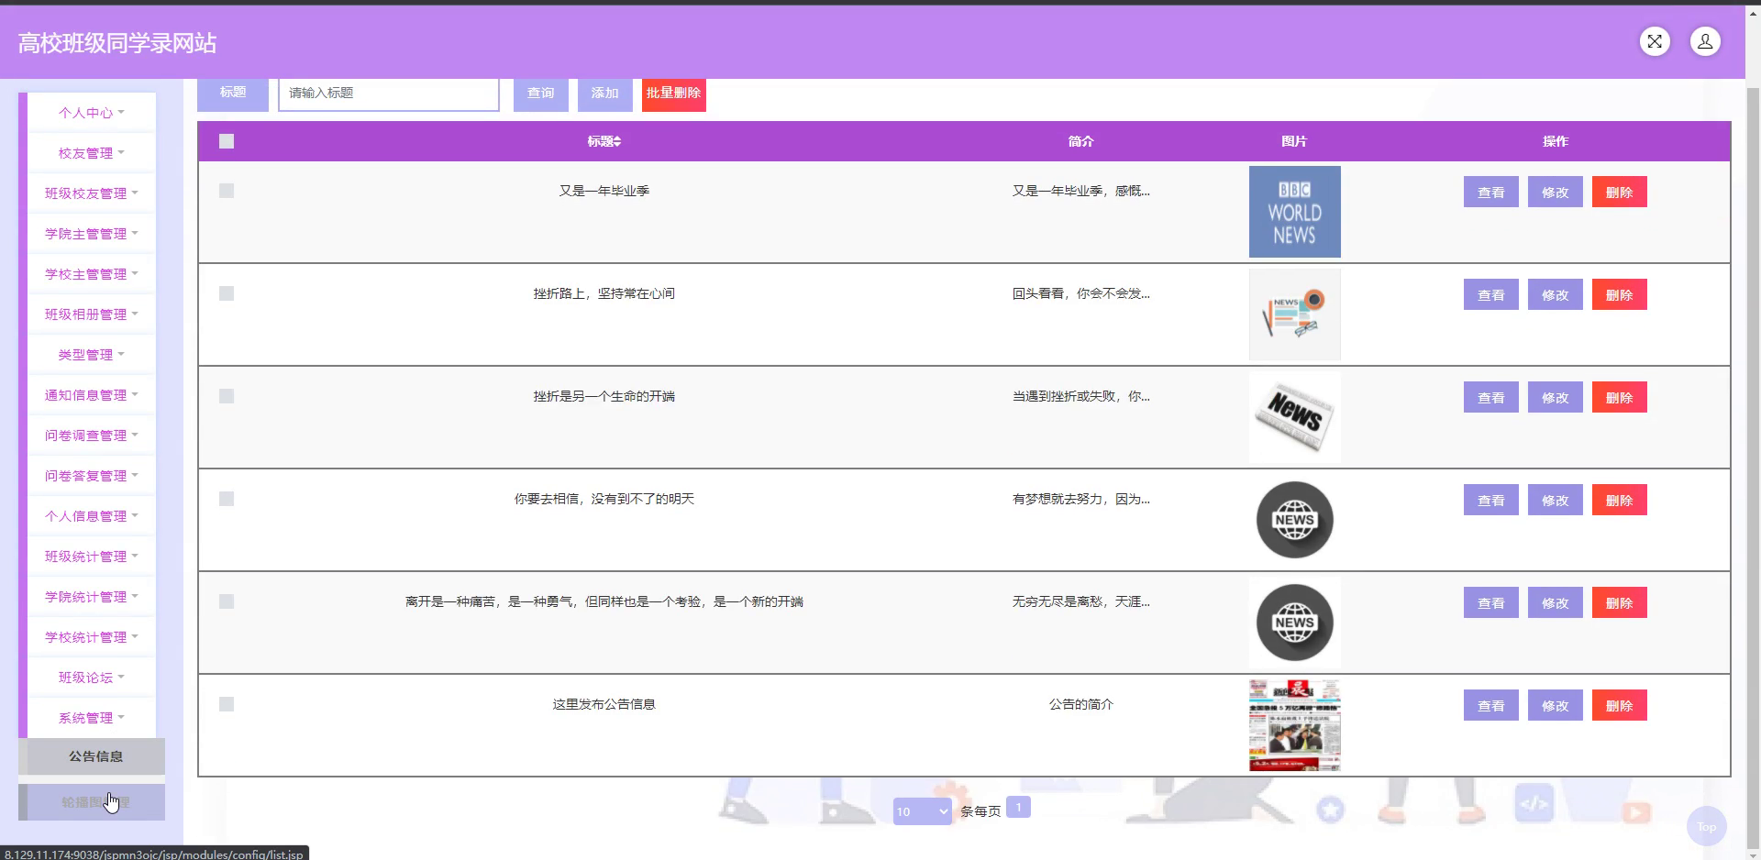
Task: Edit the 离开是一种痛苦 entry
Action: (x=1556, y=603)
